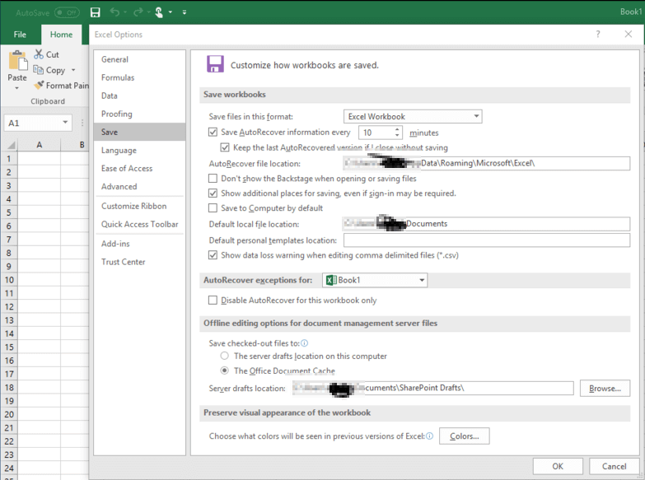Screen dimensions: 645x480
Task: Check Disable AutoRecover for this workbook only
Action: coord(213,301)
